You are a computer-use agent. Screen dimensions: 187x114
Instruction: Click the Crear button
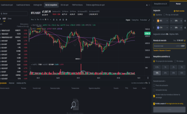pos(169,109)
